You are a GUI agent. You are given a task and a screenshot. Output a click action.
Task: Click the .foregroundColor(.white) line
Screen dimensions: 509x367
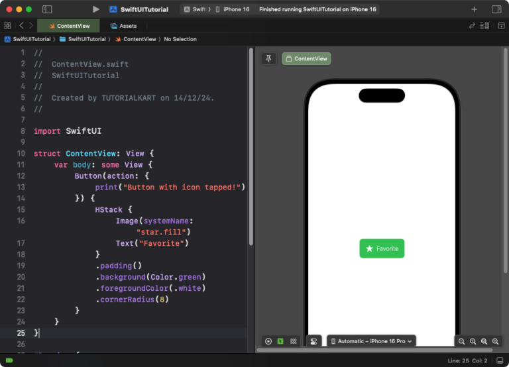150,288
